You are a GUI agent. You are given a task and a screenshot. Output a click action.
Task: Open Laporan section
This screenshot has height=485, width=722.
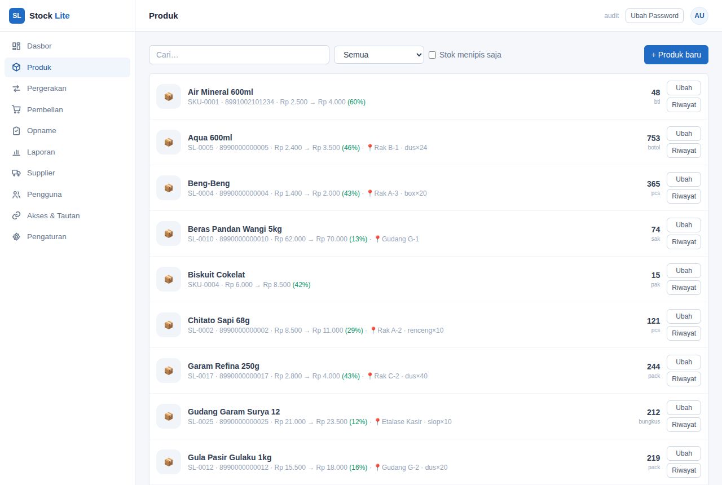point(67,152)
